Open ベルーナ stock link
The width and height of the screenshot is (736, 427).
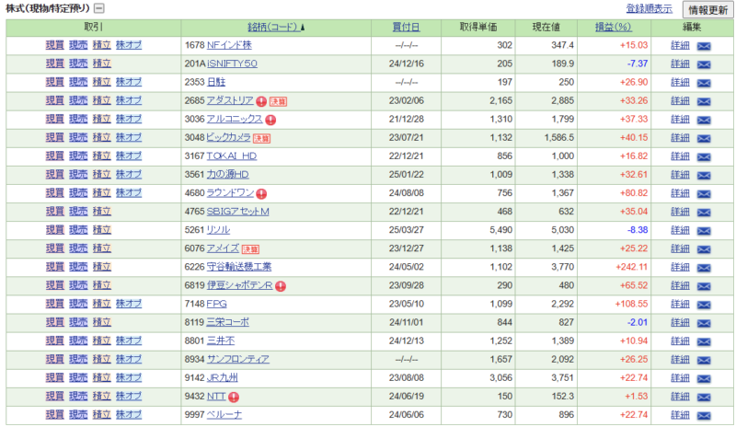tap(224, 415)
